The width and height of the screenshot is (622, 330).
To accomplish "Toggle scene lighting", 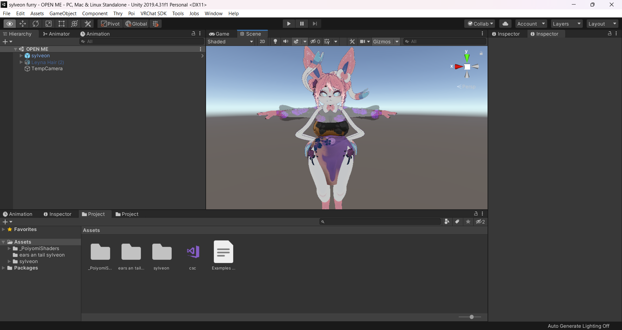I will click(275, 41).
